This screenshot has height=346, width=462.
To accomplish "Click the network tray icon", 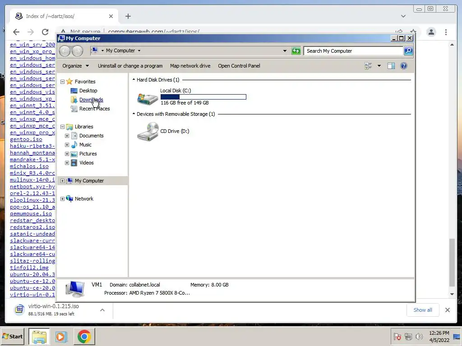I will (x=408, y=336).
